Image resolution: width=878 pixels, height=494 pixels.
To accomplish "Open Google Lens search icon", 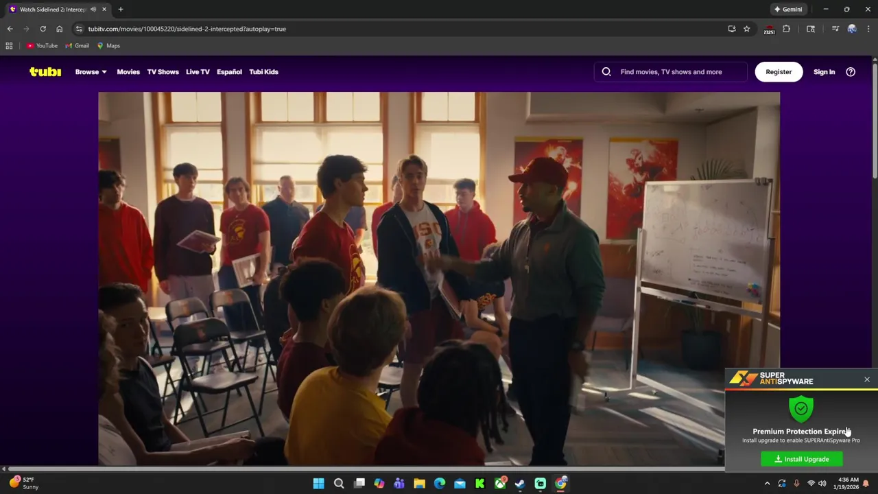I will pos(811,29).
